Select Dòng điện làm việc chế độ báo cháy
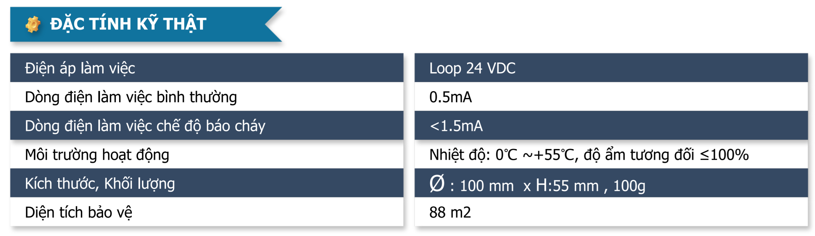 click(145, 126)
